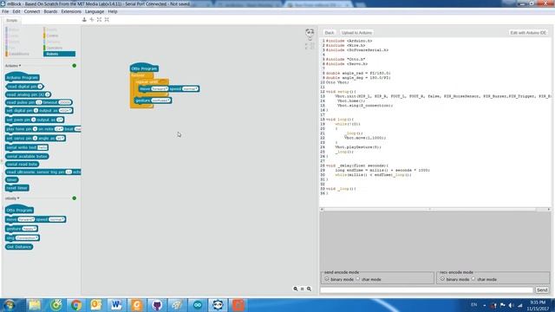Click the serial send text field
The width and height of the screenshot is (555, 312).
pos(427,290)
